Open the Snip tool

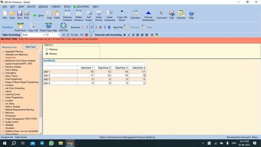coord(172,15)
